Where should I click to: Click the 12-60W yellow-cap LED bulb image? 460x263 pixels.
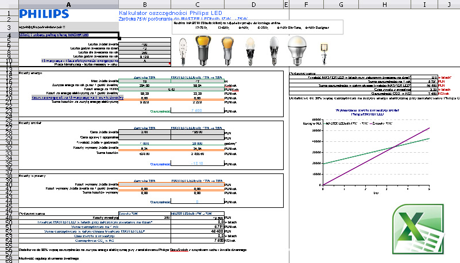[x=227, y=51]
